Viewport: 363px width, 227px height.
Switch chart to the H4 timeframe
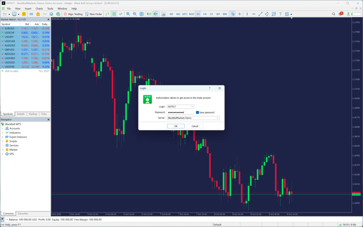[205, 14]
